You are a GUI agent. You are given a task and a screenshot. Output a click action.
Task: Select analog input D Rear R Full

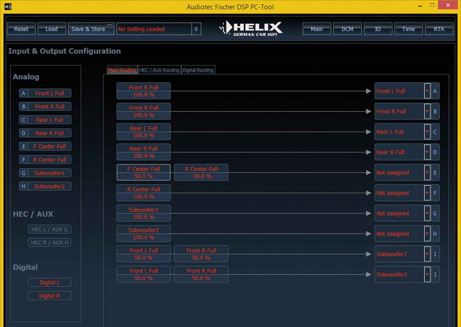click(45, 133)
